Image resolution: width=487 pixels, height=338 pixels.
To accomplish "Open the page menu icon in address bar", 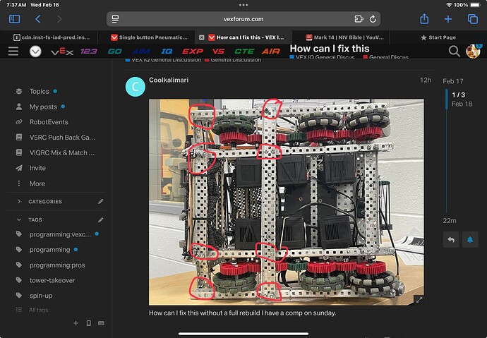I will [115, 19].
